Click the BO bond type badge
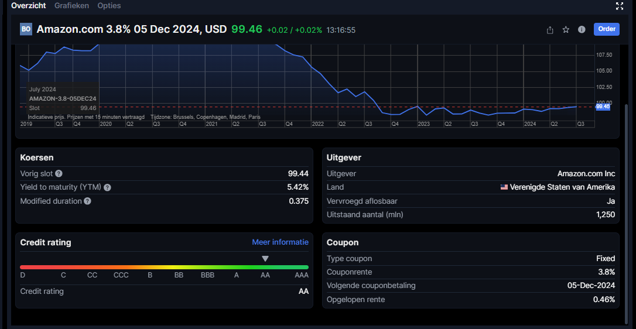The image size is (636, 329). [26, 29]
